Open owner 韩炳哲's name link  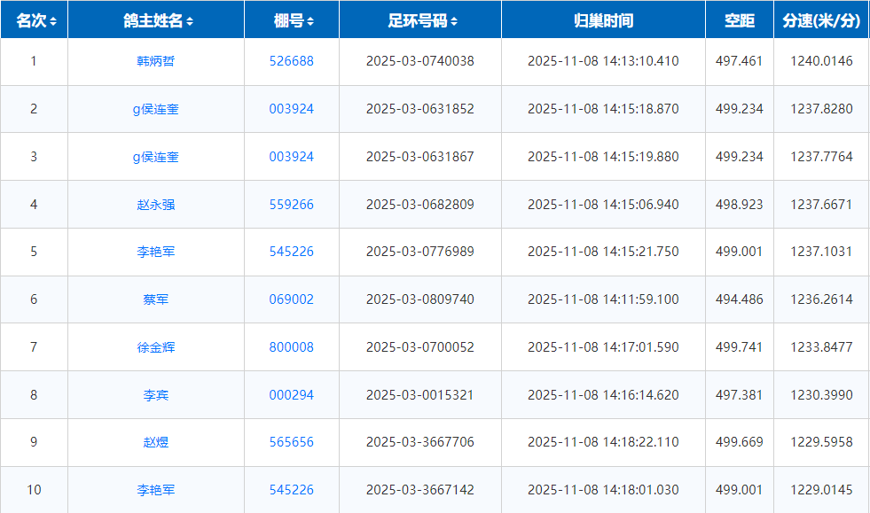[x=156, y=61]
